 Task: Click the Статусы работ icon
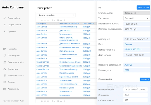tap(5, 56)
